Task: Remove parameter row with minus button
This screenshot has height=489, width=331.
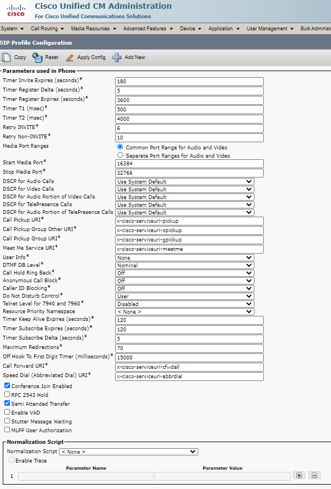Action: pyautogui.click(x=314, y=475)
